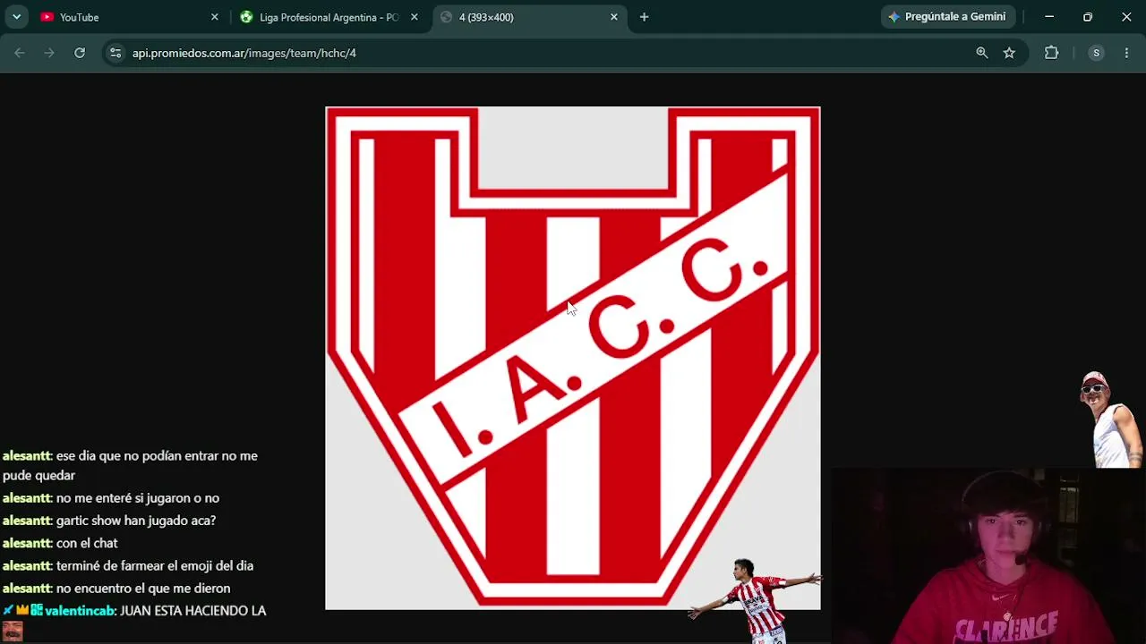Open the Extensions puzzle icon

(x=1052, y=53)
